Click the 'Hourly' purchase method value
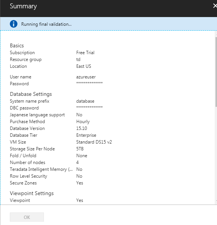This screenshot has height=225, width=217. click(83, 122)
